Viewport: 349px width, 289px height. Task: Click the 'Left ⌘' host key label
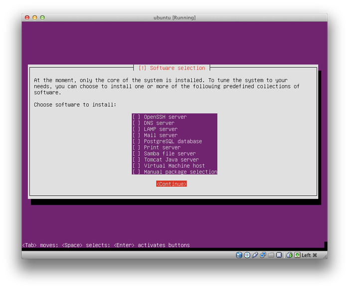[310, 255]
